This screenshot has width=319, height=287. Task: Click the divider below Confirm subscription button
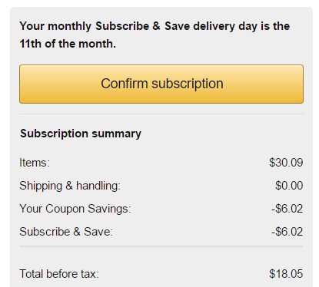[x=161, y=114]
